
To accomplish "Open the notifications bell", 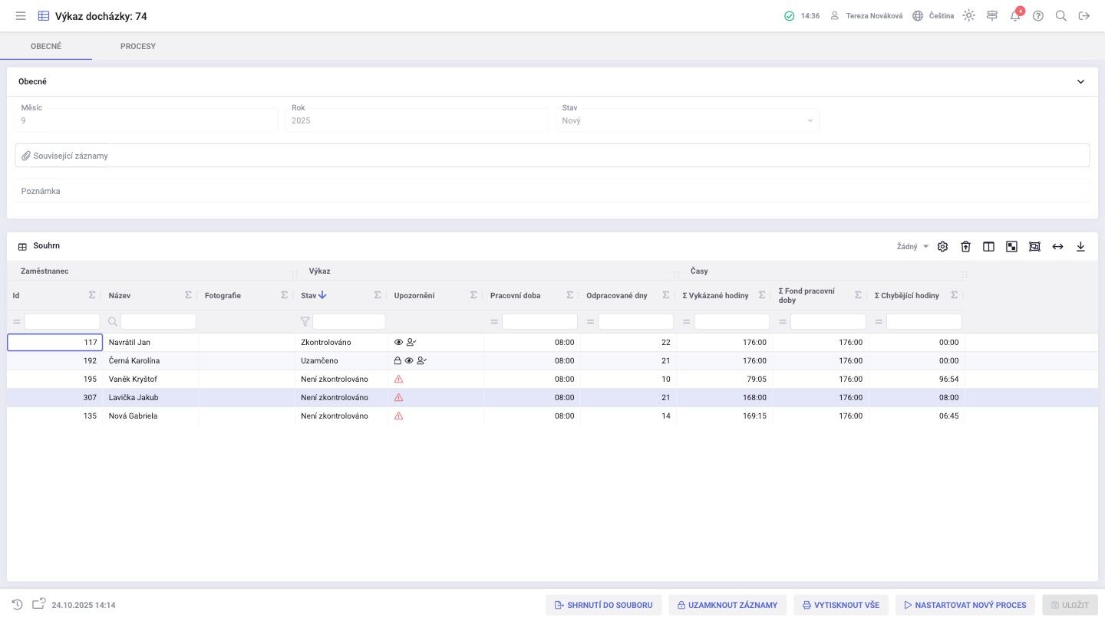I will pos(1015,16).
